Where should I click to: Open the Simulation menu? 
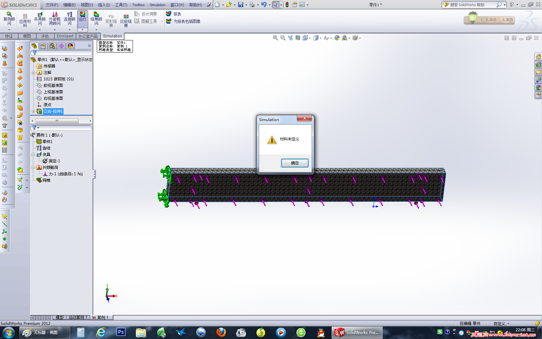[x=157, y=5]
